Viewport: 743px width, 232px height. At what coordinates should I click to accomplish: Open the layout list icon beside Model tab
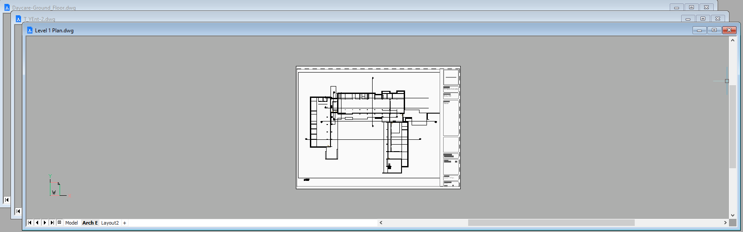tap(60, 223)
